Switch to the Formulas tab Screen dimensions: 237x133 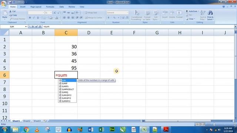50,7
